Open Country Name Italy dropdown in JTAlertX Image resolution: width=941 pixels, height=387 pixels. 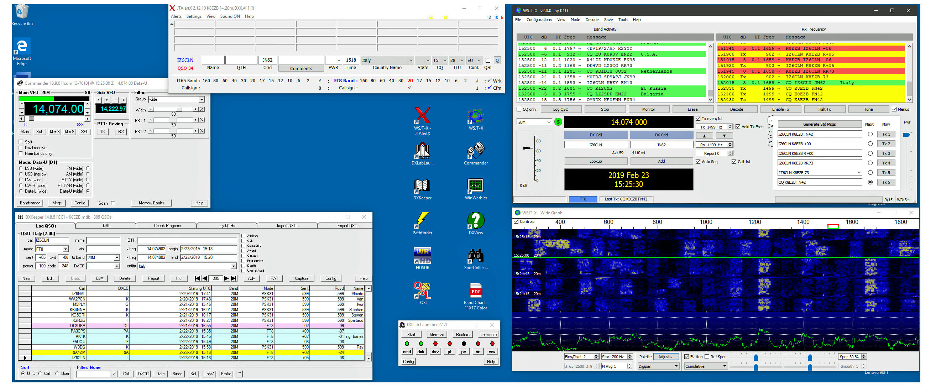click(387, 60)
